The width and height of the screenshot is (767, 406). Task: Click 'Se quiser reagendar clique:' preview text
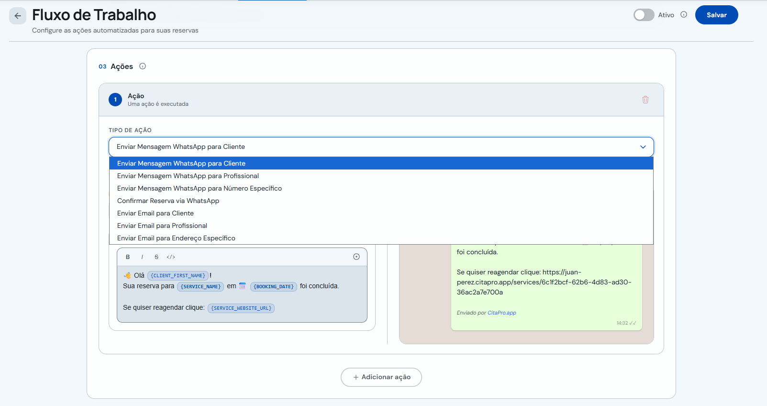[499, 272]
